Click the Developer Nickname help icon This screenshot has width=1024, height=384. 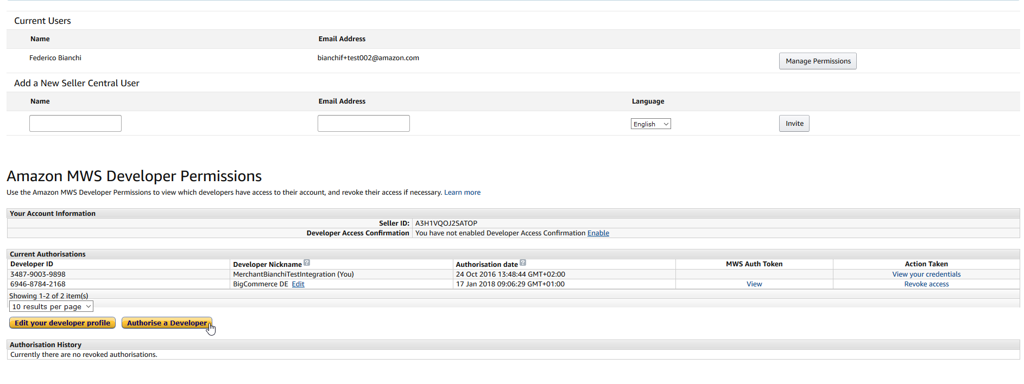307,263
